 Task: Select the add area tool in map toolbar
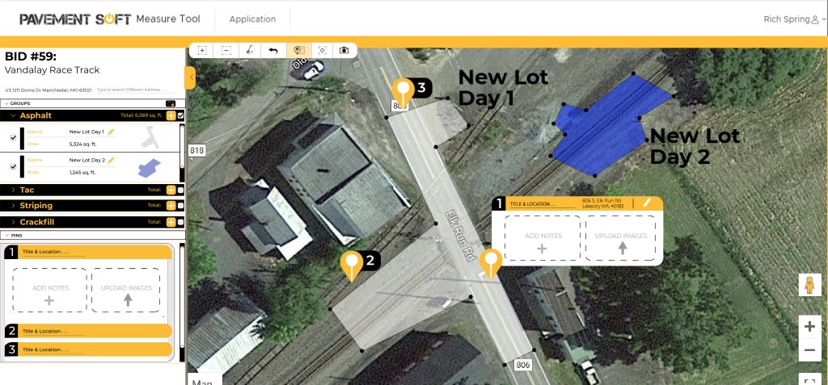tap(202, 50)
